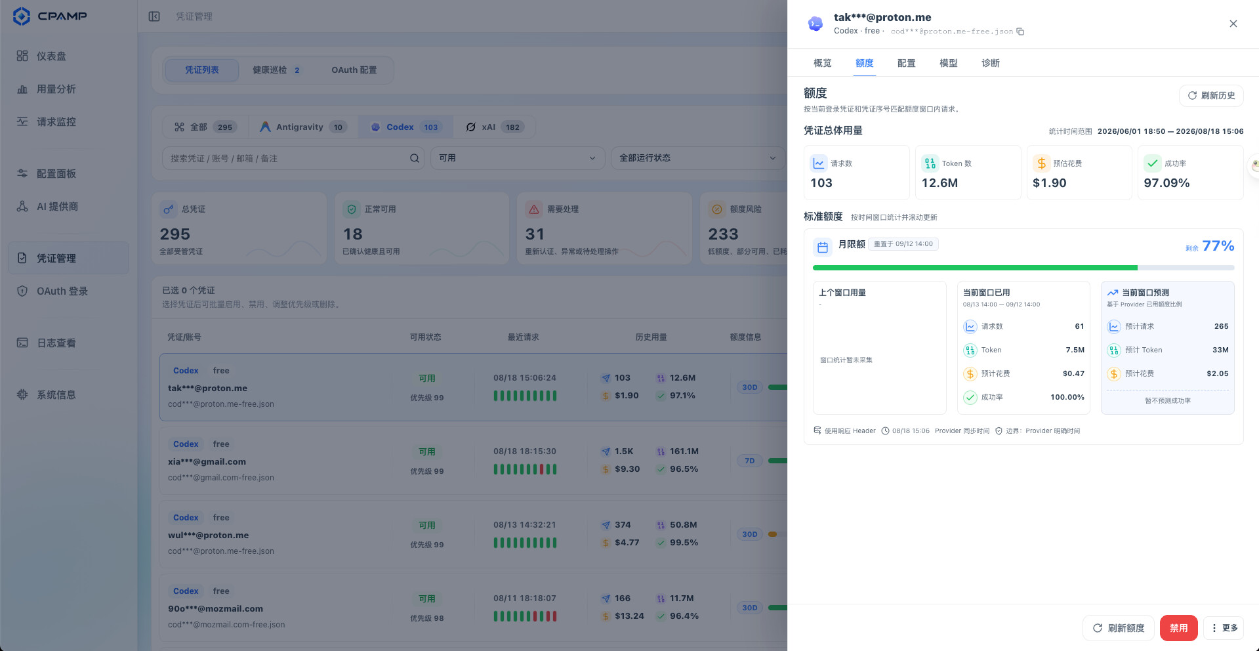Select 配置面板 in the sidebar

(x=68, y=174)
